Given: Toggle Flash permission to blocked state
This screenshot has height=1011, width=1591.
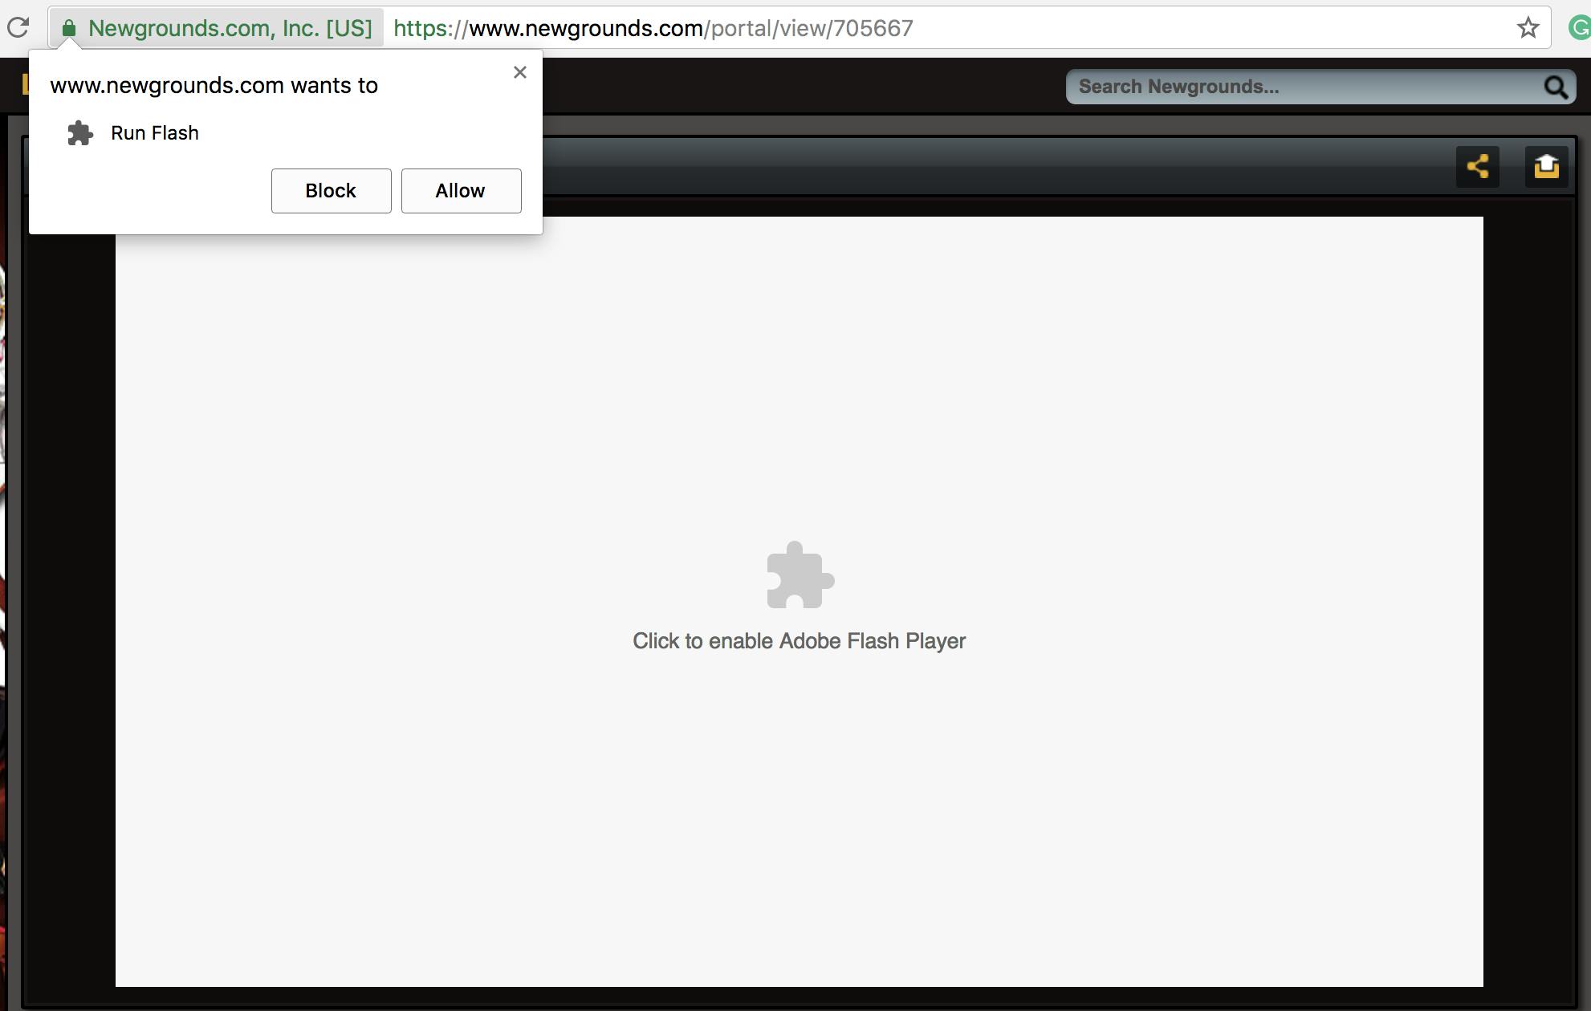Looking at the screenshot, I should pos(331,190).
